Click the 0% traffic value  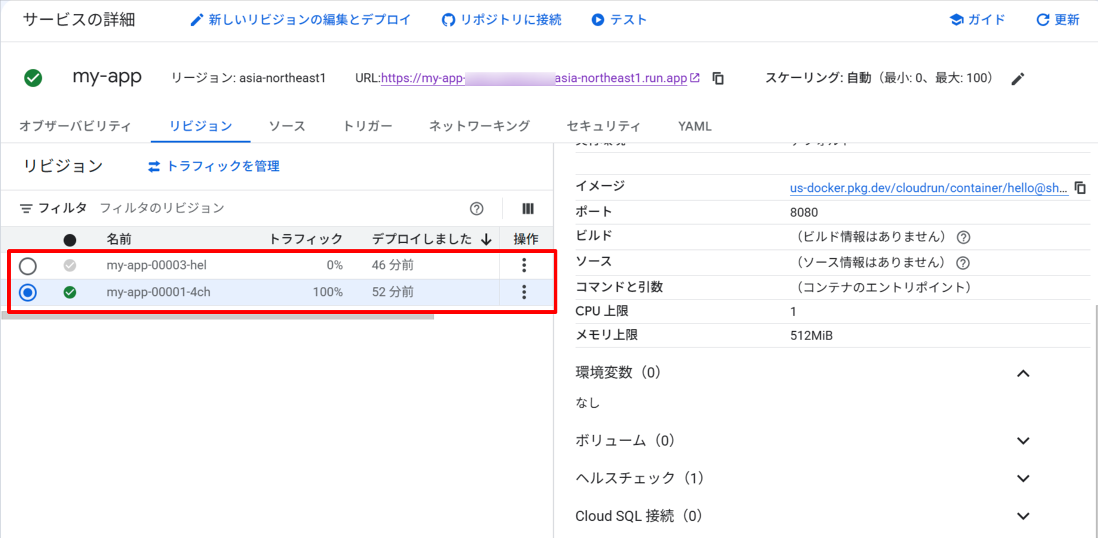click(335, 265)
